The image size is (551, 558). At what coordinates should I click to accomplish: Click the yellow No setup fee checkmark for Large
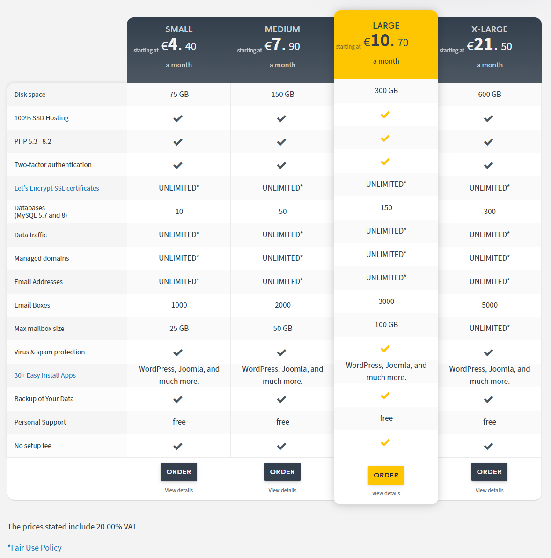(385, 443)
